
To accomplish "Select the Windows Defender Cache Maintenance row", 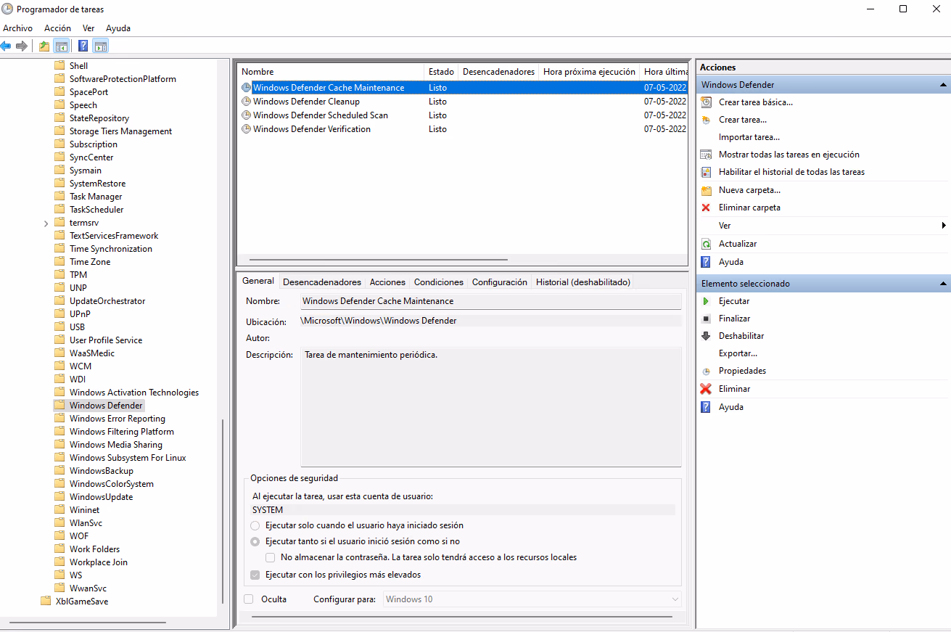I will tap(462, 88).
